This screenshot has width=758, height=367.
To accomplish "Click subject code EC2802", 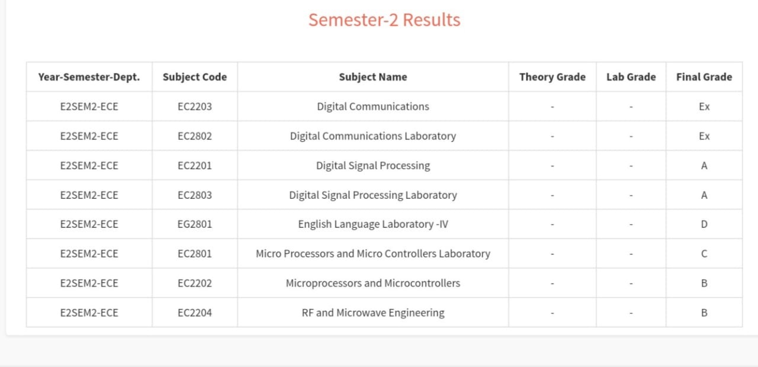I will (x=195, y=136).
